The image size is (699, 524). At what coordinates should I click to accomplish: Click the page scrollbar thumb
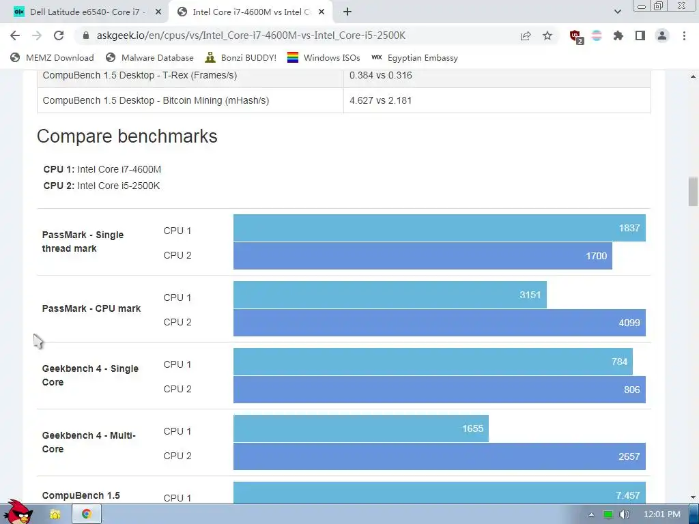(x=693, y=192)
